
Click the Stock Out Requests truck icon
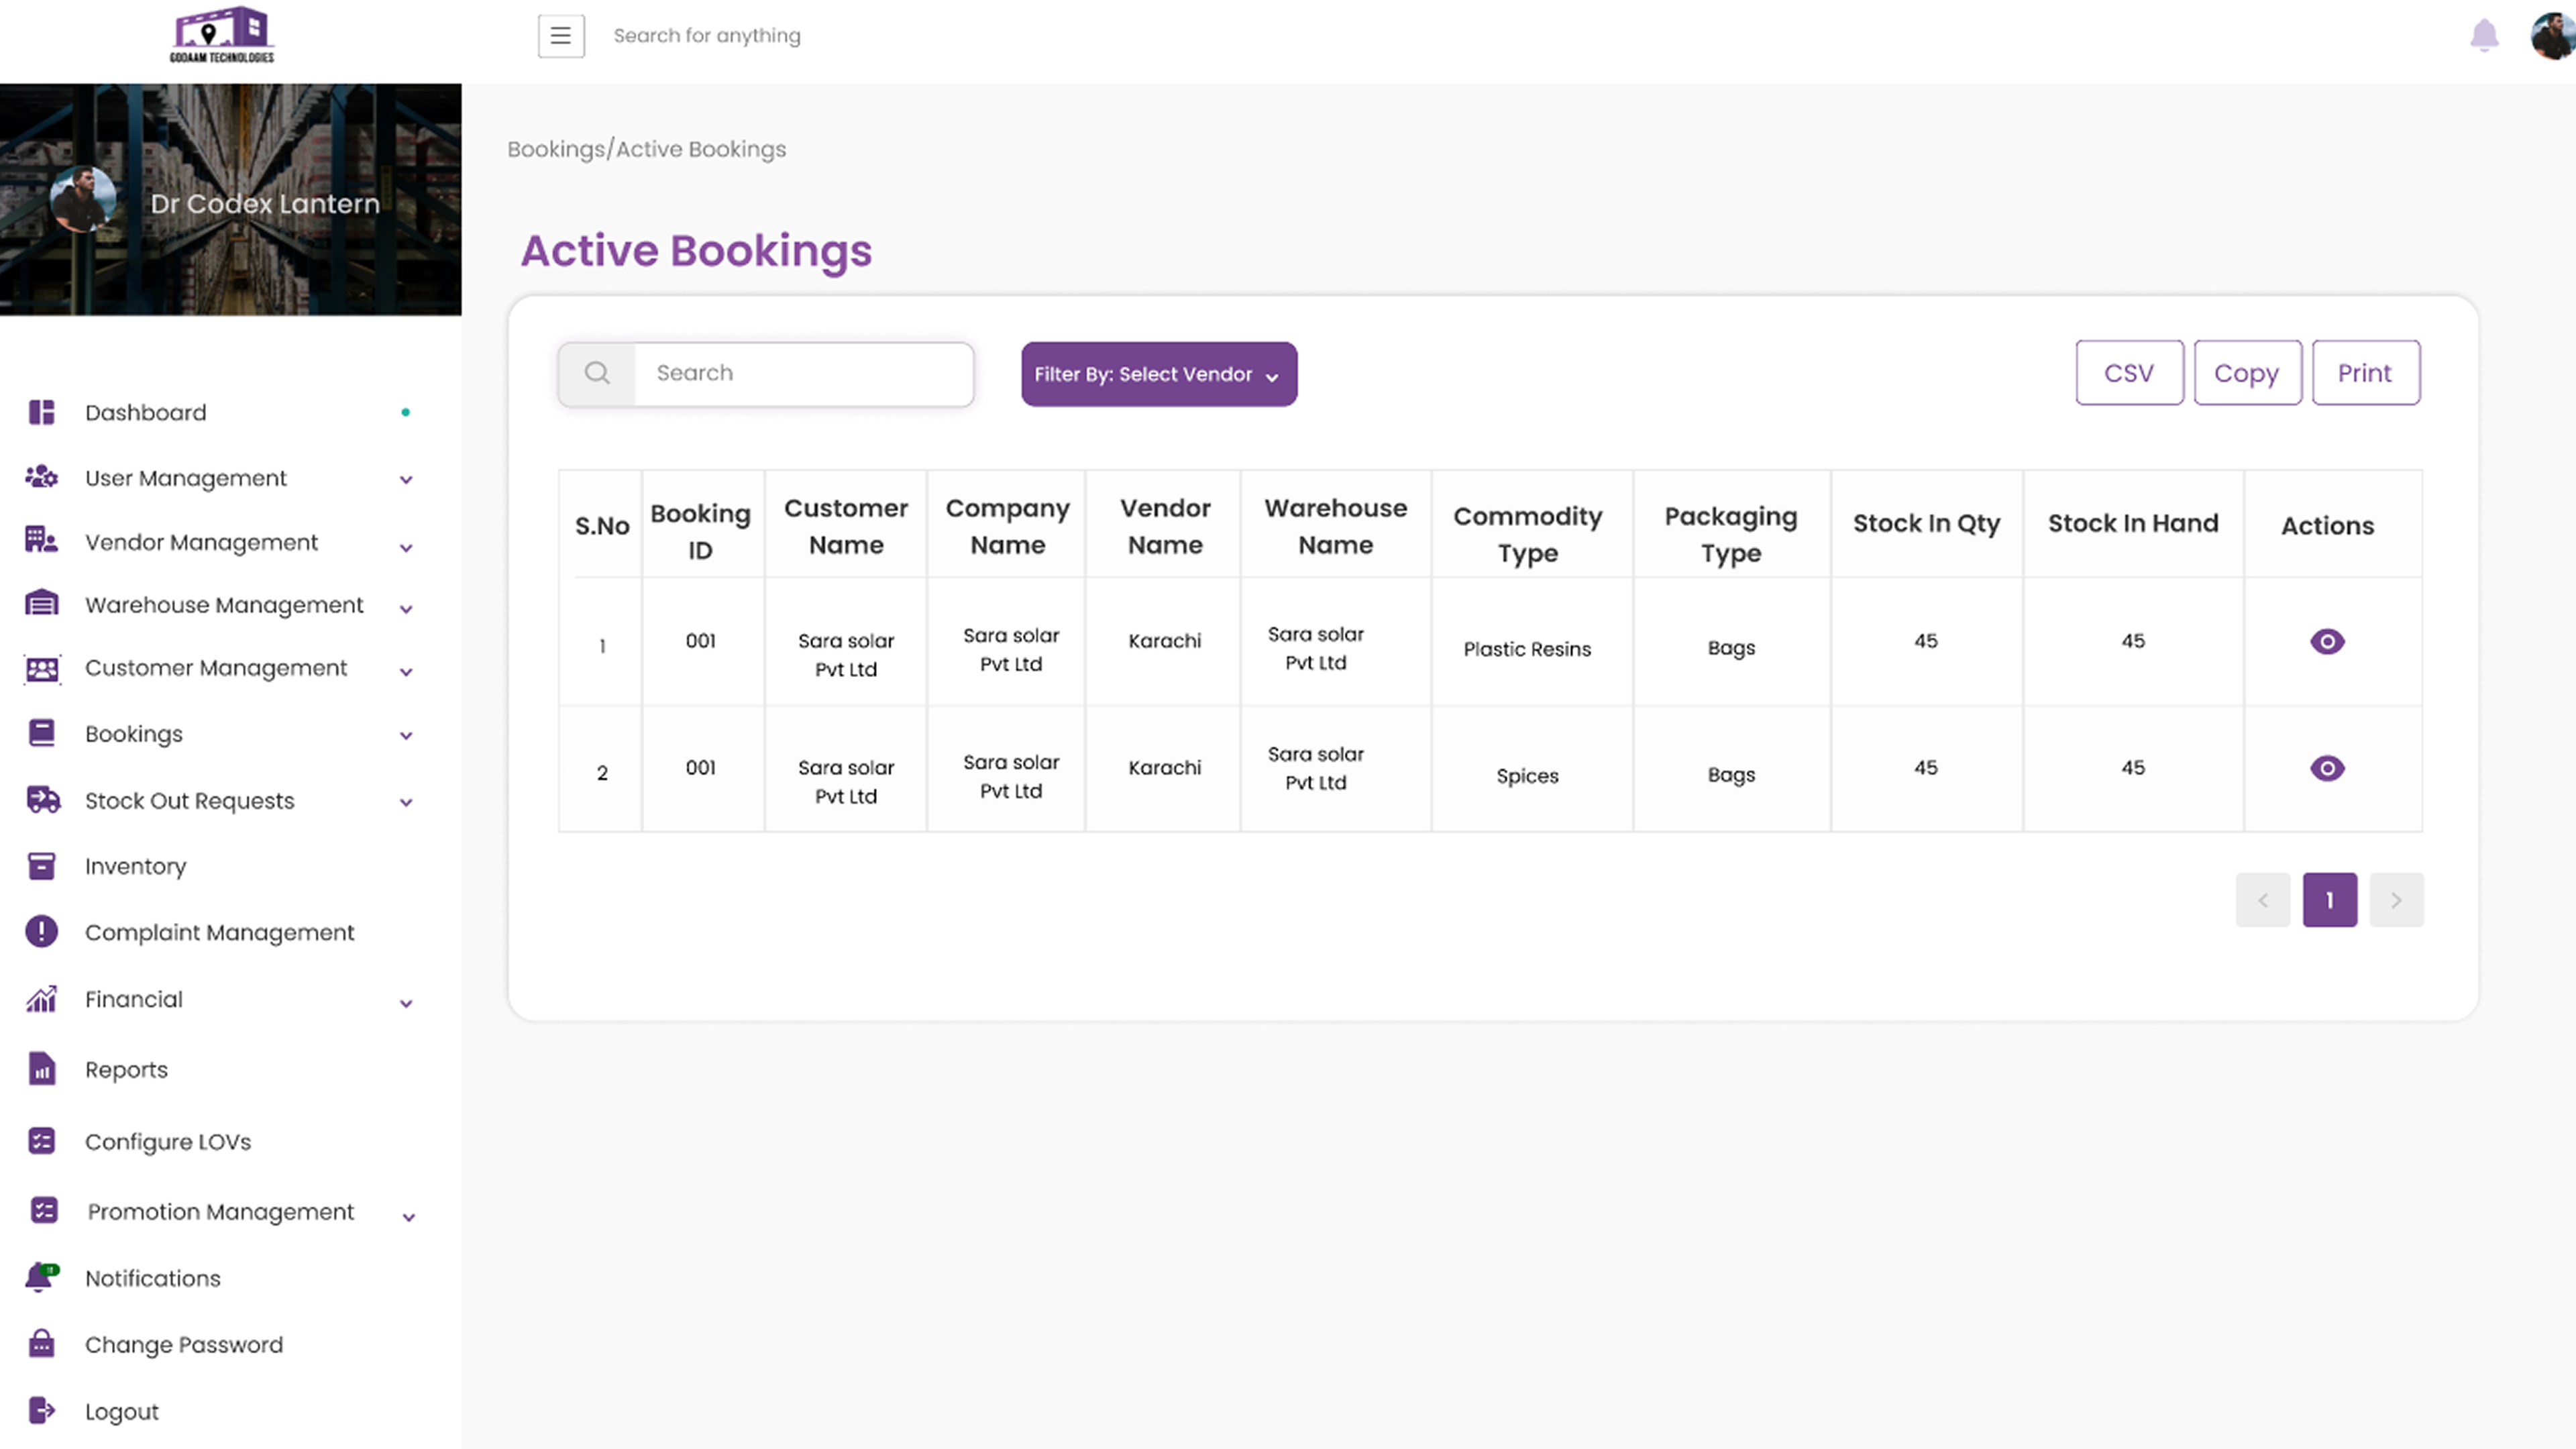[x=43, y=800]
